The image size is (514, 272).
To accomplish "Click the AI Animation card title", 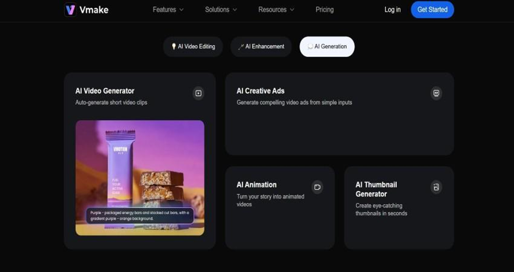I will tap(256, 184).
